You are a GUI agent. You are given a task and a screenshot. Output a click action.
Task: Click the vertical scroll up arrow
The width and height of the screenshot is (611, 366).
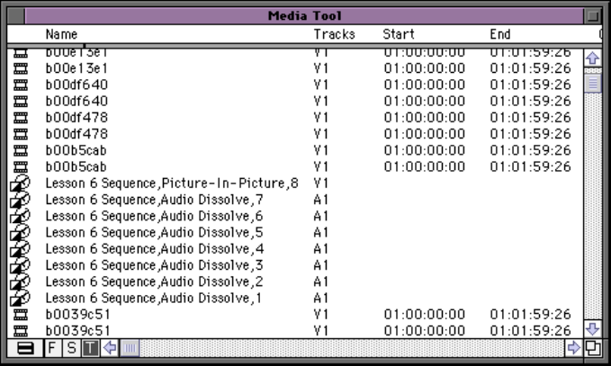(x=592, y=58)
